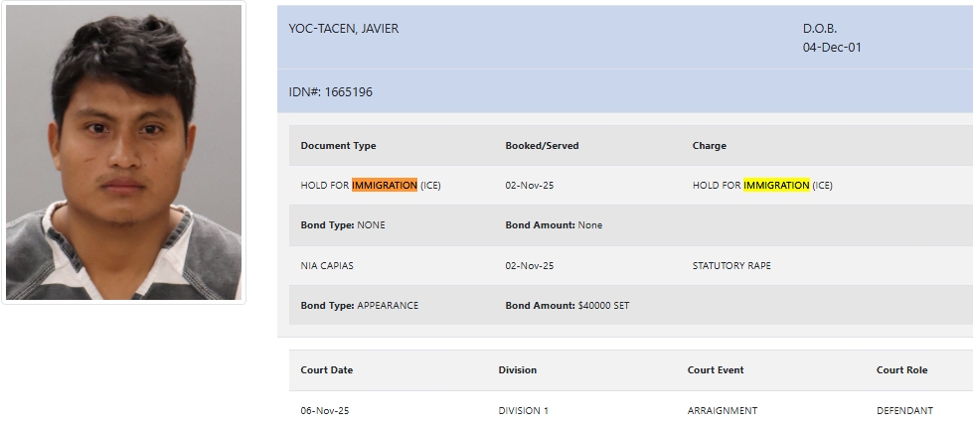The width and height of the screenshot is (973, 427).
Task: Click the Bond Type: APPEARANCE field
Action: [359, 306]
